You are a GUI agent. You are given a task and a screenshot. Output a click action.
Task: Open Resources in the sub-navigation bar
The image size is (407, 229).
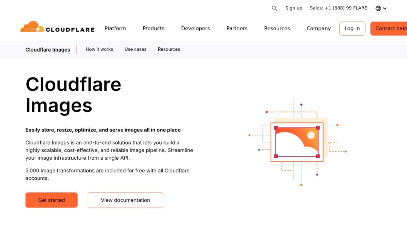tap(169, 49)
